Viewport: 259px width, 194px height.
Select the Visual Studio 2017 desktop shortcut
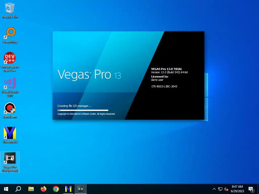pyautogui.click(x=10, y=87)
